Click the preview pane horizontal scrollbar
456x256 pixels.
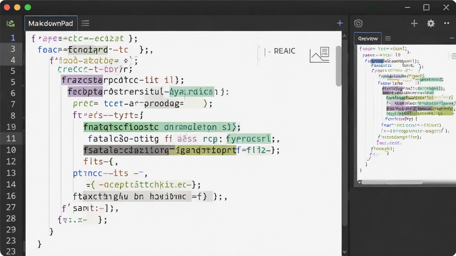click(392, 182)
